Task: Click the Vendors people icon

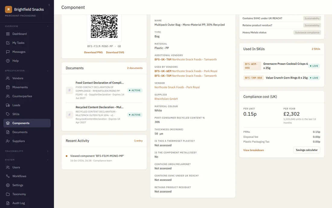Action: [x=8, y=78]
